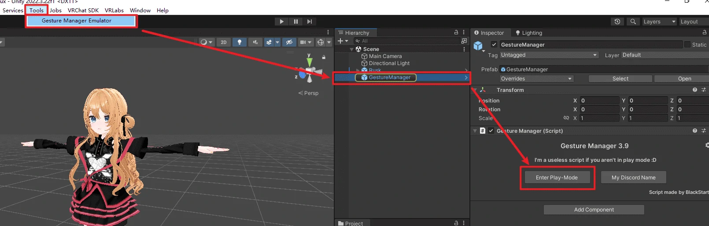
Task: Edit the GestureManager name field
Action: (591, 44)
